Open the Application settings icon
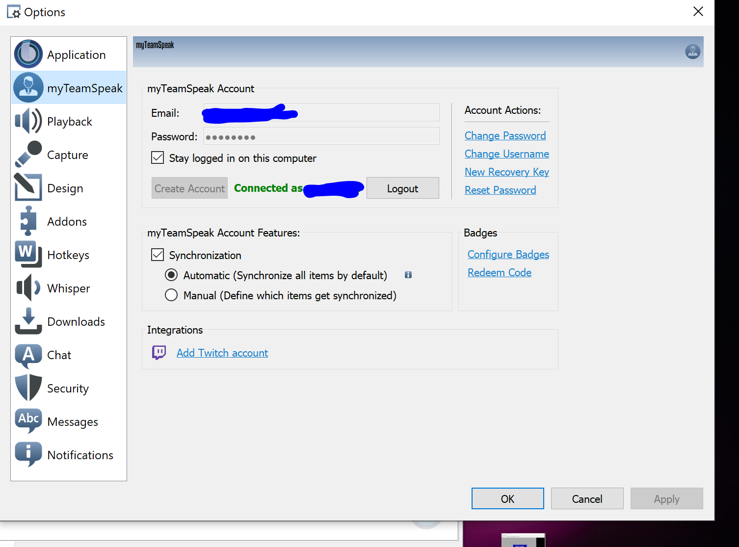 (28, 54)
